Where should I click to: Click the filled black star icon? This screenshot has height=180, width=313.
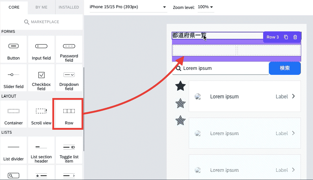coord(180,86)
